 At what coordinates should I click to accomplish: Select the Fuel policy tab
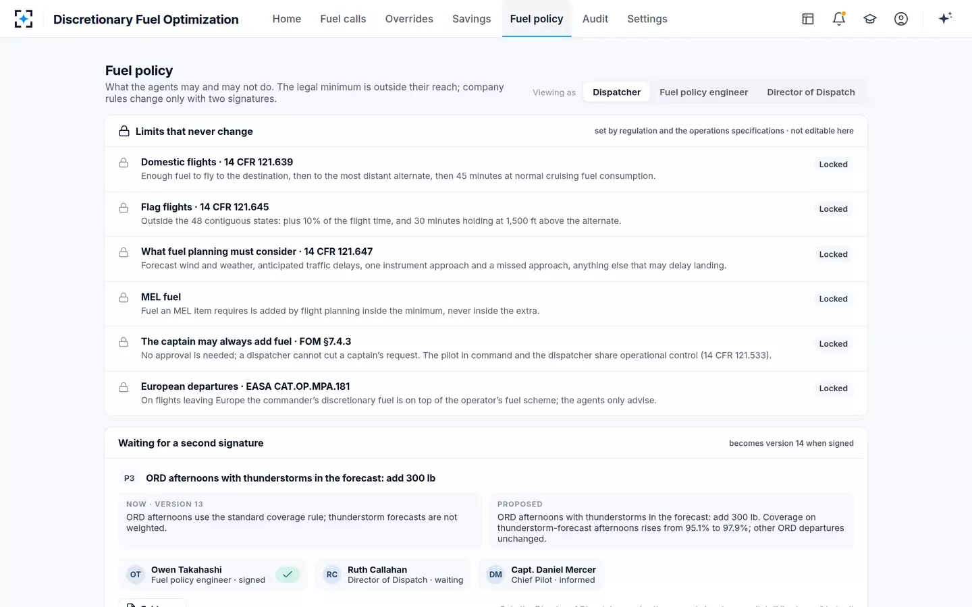(x=537, y=19)
